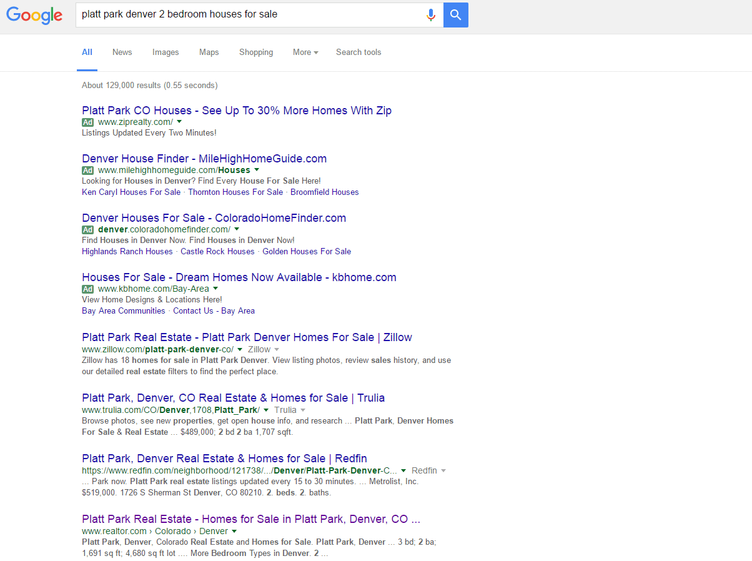
Task: Click the 'Zillow has 18 homes for sale' snippet
Action: coord(266,366)
